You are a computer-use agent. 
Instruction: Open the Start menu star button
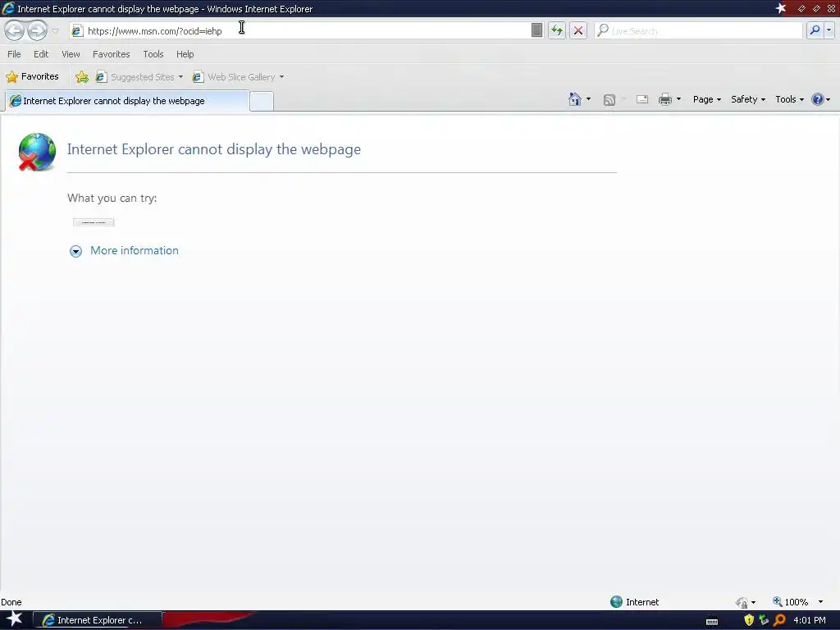point(15,619)
